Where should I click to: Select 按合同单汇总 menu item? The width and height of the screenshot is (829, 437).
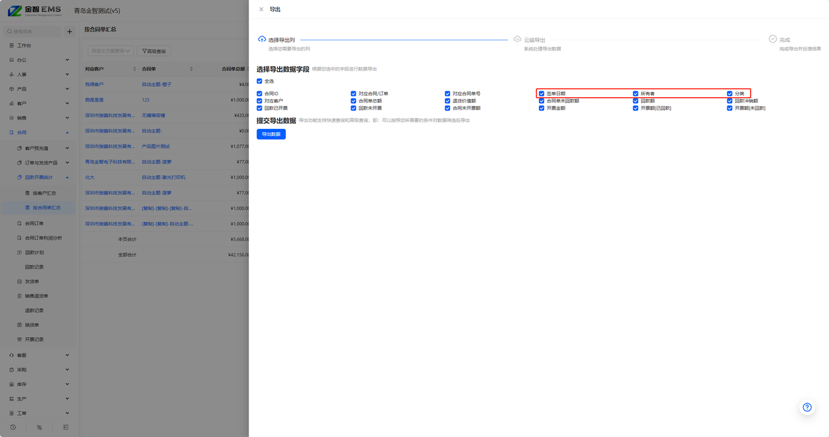[39, 208]
